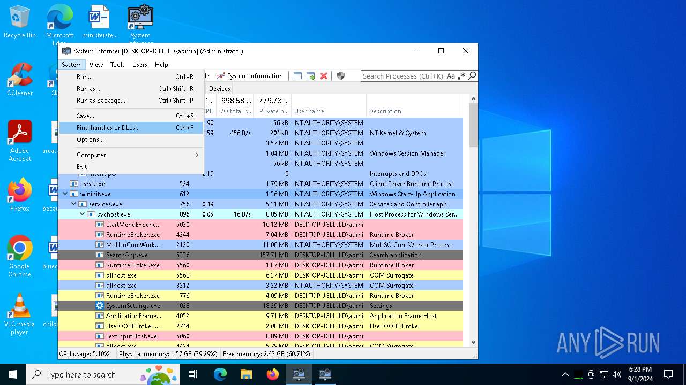The height and width of the screenshot is (385, 686).
Task: Click the Find window toolbar icon
Action: point(297,76)
